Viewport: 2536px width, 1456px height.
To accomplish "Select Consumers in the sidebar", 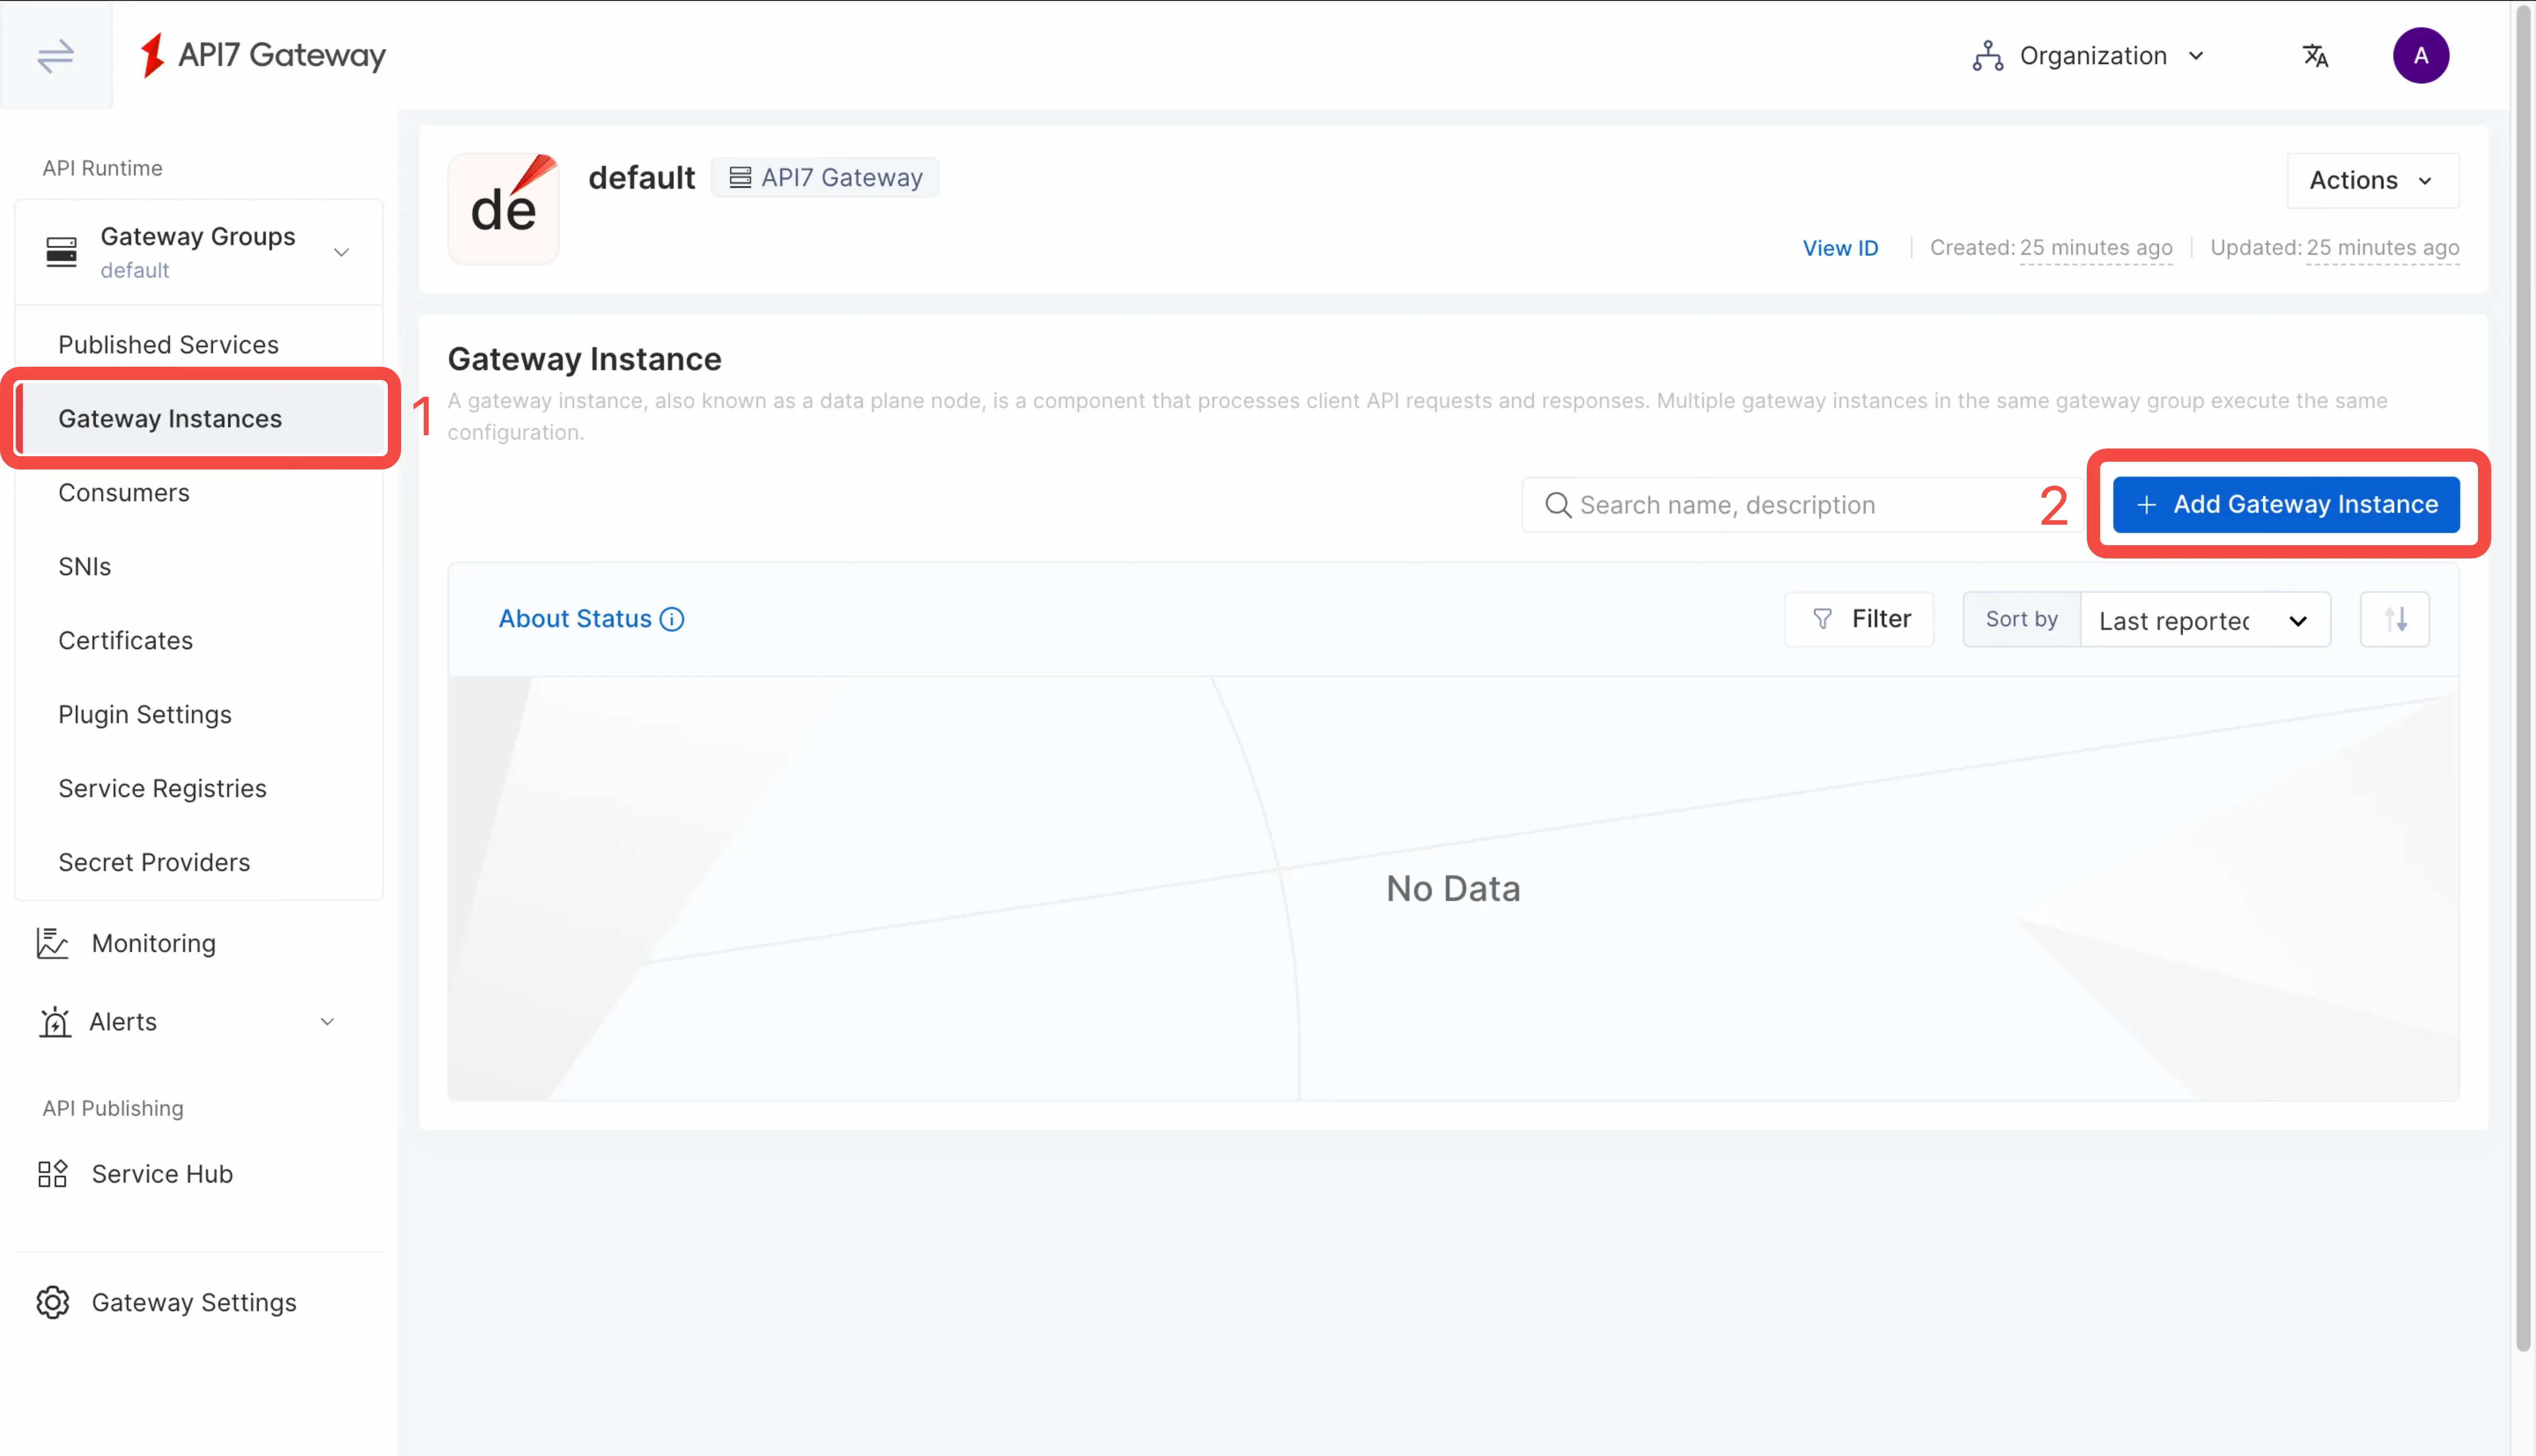I will pyautogui.click(x=123, y=492).
